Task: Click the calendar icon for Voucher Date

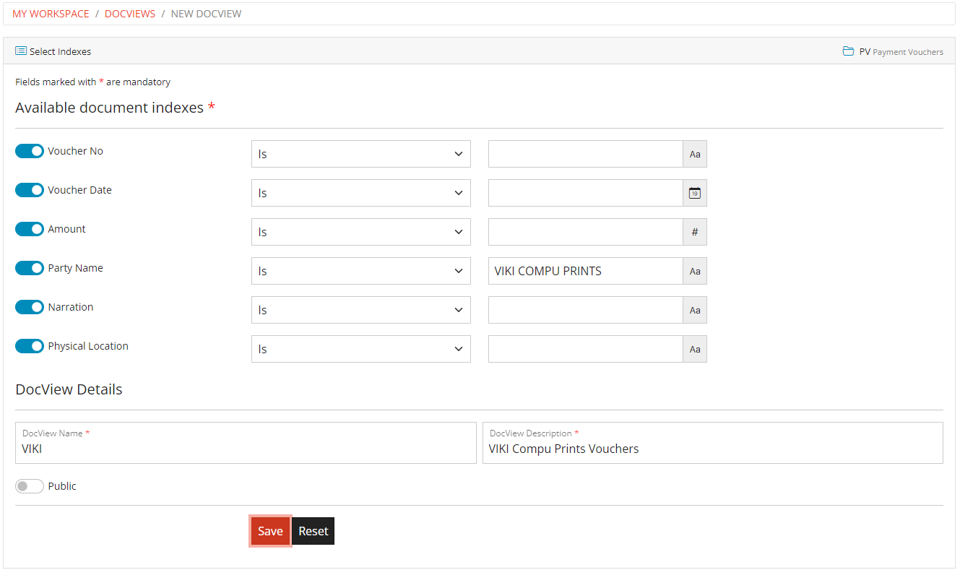Action: 694,193
